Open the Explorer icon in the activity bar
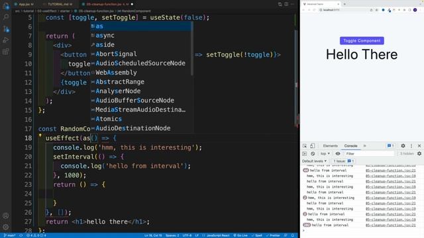 [6, 6]
